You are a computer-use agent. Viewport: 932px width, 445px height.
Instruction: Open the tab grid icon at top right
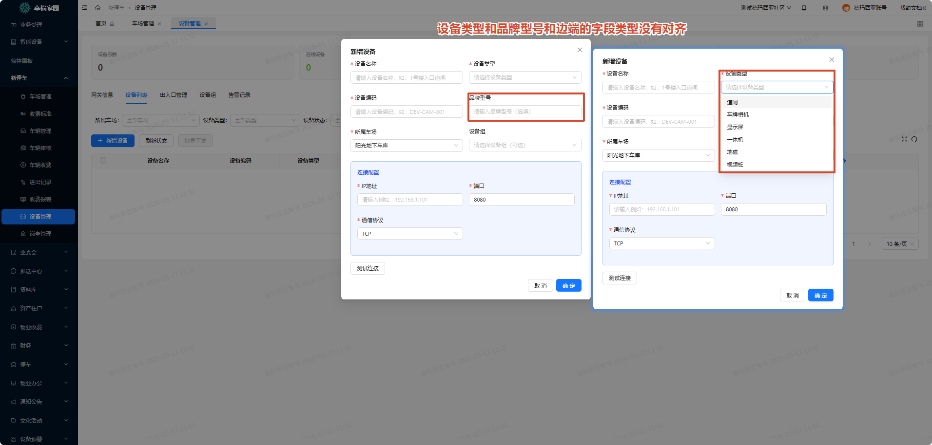click(x=920, y=23)
